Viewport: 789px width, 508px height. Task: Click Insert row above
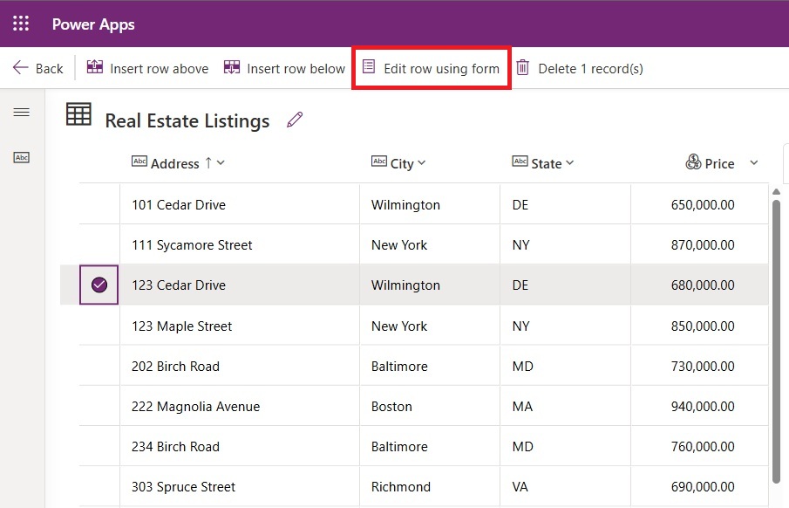(148, 68)
